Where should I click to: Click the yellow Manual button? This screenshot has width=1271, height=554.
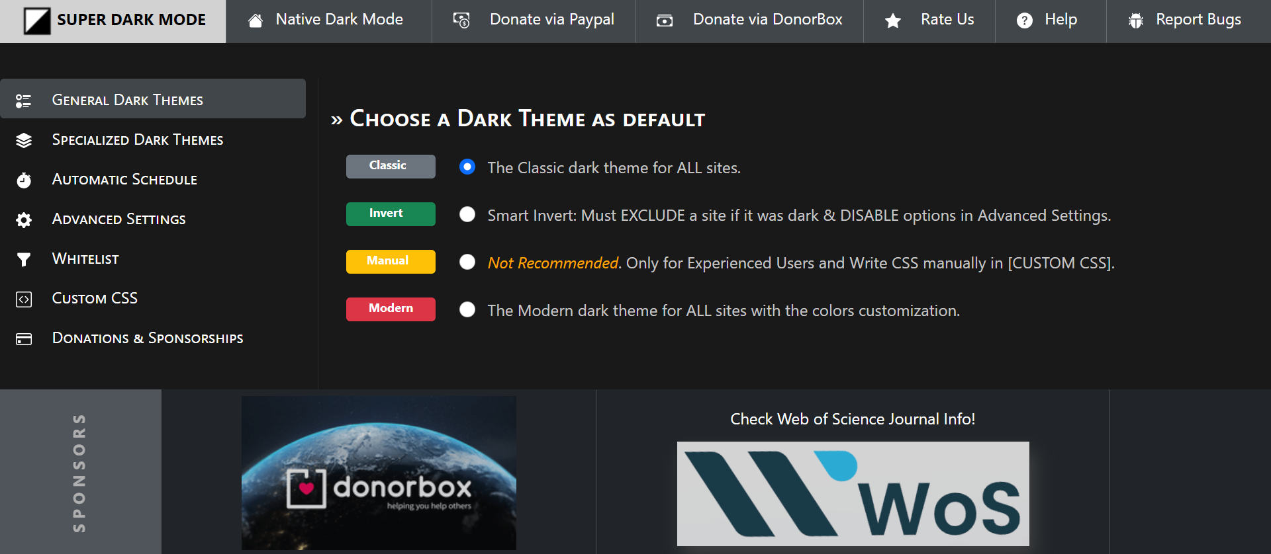point(391,262)
